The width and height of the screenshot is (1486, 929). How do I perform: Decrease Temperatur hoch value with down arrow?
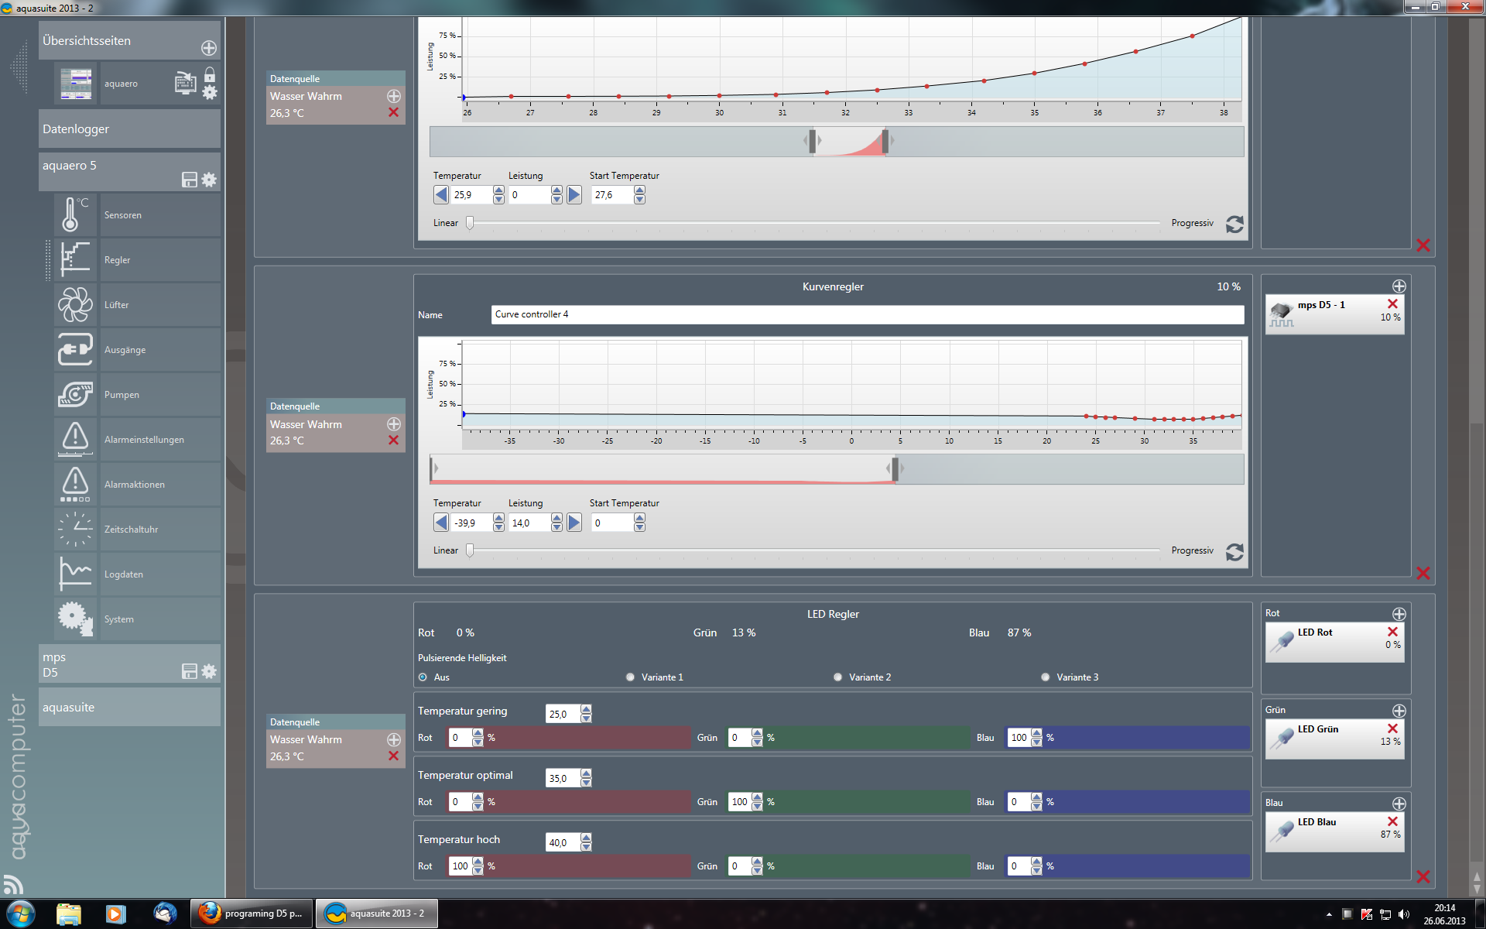tap(586, 847)
